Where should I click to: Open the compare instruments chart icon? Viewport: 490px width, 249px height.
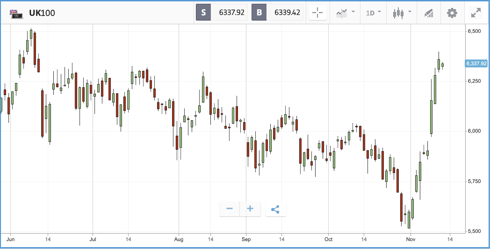coord(341,13)
